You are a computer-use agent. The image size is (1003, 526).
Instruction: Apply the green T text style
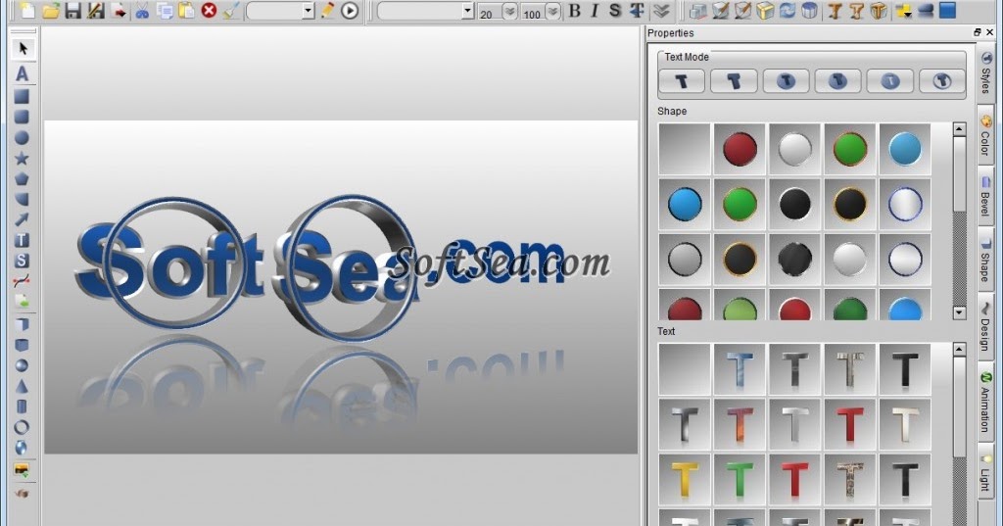tap(740, 480)
